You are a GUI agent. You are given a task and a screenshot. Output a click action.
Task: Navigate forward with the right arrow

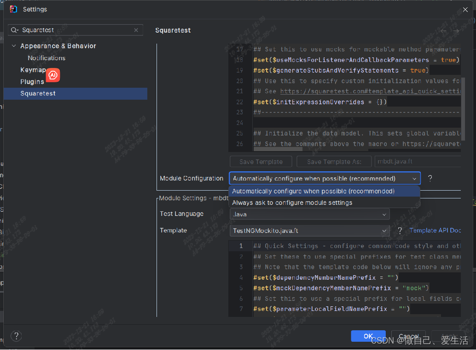456,31
